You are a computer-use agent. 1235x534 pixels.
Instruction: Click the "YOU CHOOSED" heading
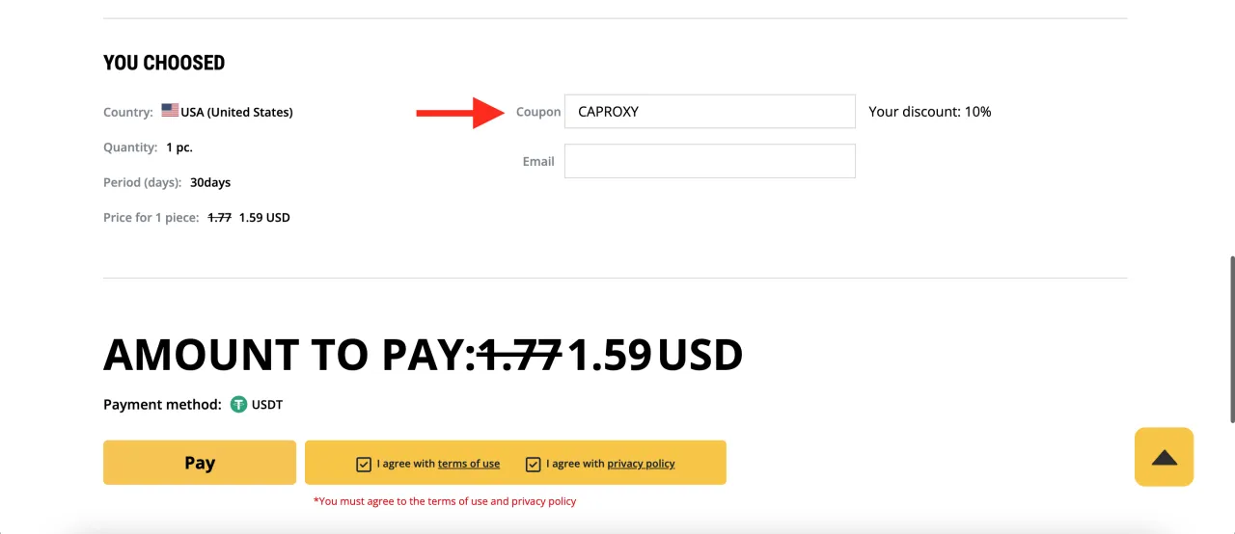point(164,63)
